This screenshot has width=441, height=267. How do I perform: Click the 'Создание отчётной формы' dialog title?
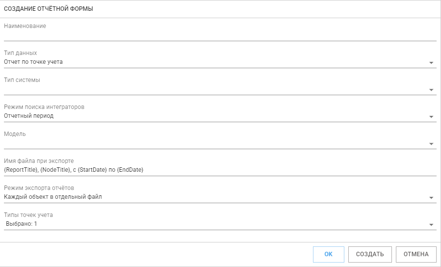(49, 9)
